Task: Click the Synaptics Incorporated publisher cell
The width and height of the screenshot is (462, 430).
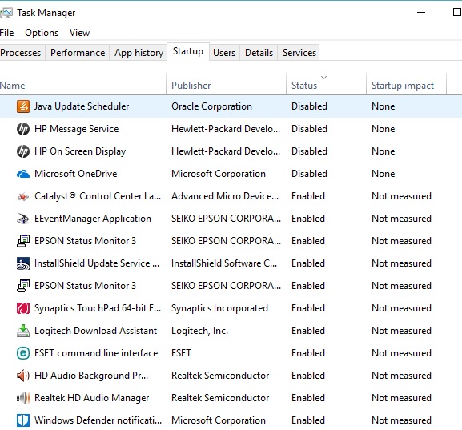Action: coord(219,308)
